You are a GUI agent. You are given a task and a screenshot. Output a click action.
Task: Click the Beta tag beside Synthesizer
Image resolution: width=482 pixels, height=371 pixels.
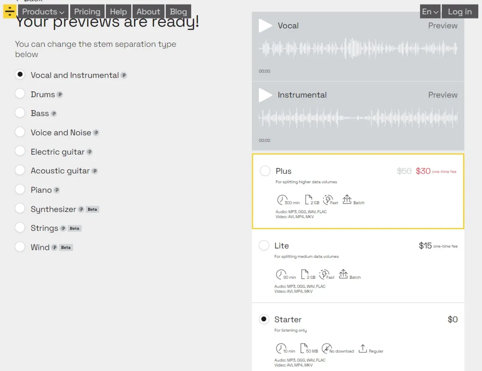(x=92, y=209)
